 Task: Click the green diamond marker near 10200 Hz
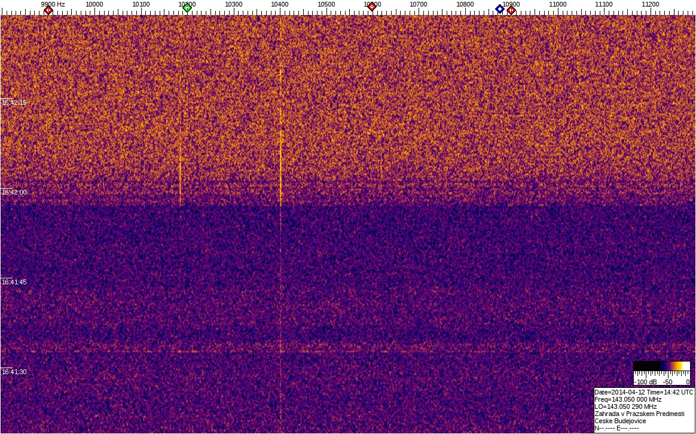click(x=187, y=8)
